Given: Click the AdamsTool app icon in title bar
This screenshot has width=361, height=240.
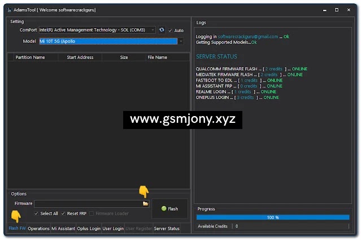Looking at the screenshot, I should pyautogui.click(x=10, y=10).
